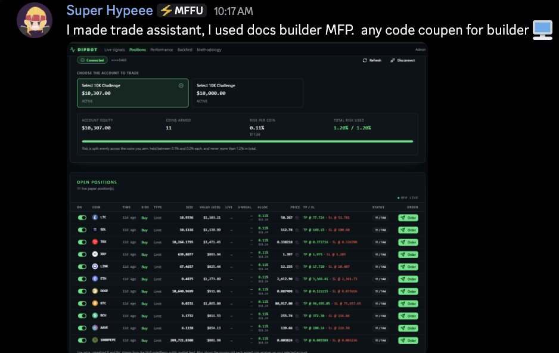Click the 1.20% / 1.20% risk value
The width and height of the screenshot is (559, 353).
(352, 128)
